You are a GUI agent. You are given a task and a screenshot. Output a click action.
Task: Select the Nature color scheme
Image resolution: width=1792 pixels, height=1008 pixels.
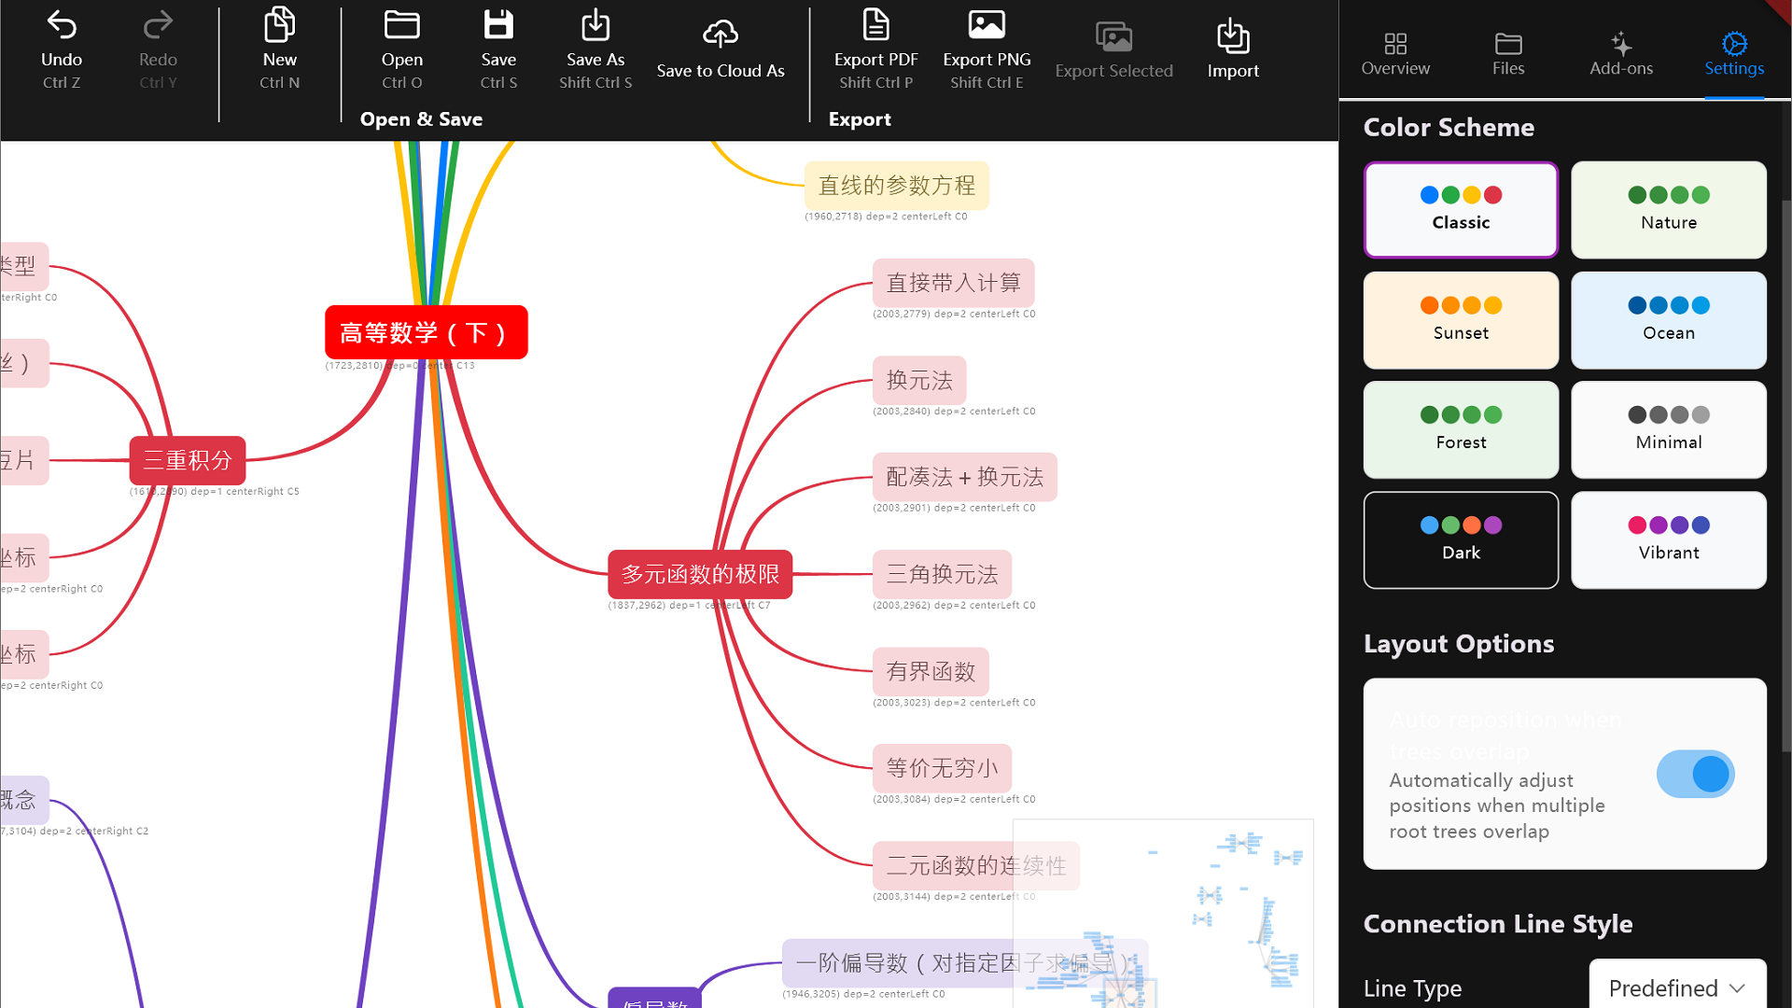click(x=1668, y=209)
